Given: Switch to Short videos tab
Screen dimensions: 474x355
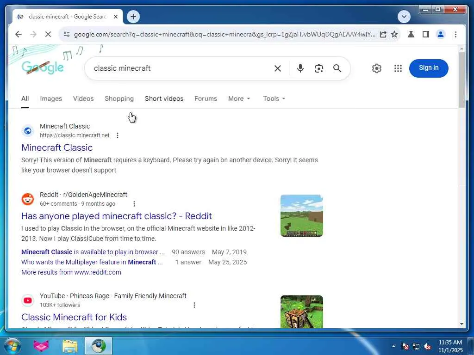Looking at the screenshot, I should [x=164, y=99].
